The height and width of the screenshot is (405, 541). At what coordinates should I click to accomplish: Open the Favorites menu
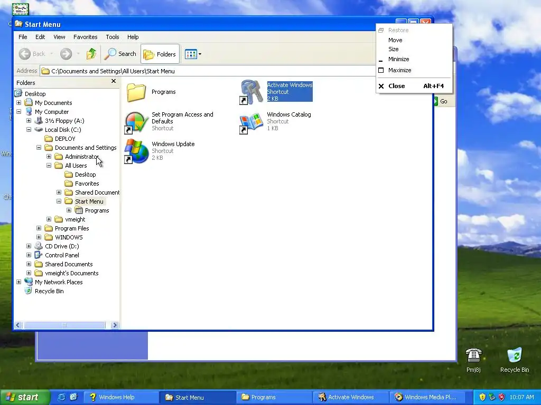click(x=85, y=37)
